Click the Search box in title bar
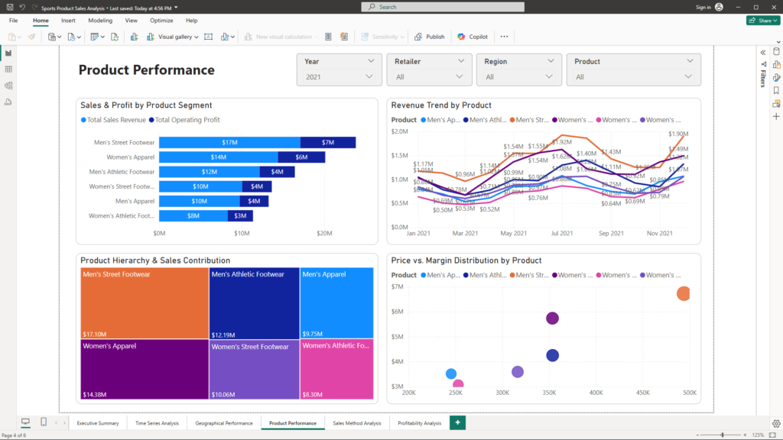Viewport: 783px width, 440px height. [442, 7]
